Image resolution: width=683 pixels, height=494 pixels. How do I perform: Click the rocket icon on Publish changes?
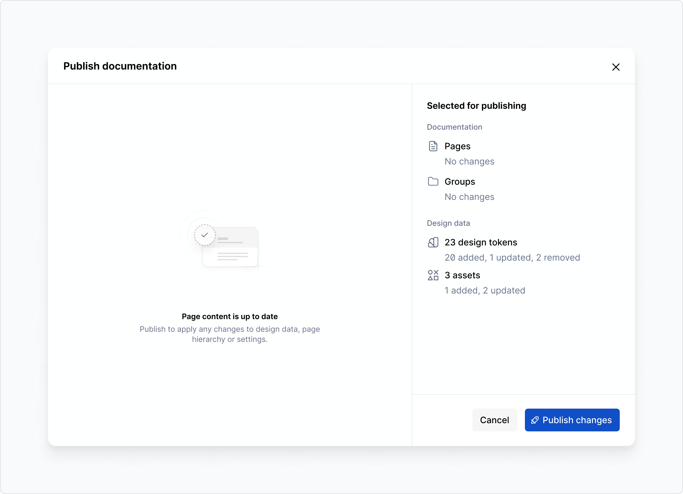535,420
